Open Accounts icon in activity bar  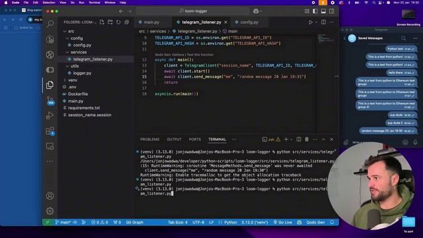tap(50, 196)
